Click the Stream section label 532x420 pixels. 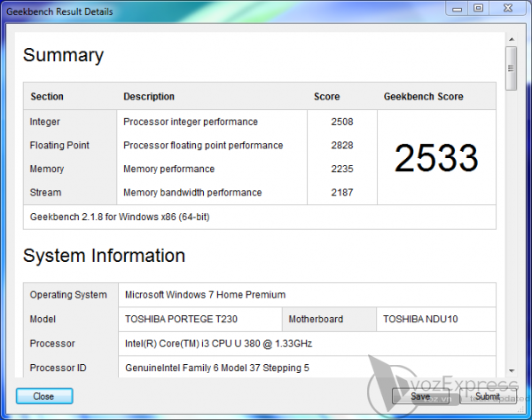(x=45, y=193)
